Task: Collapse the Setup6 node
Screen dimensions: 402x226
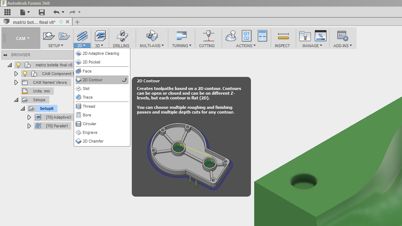Action: click(23, 108)
